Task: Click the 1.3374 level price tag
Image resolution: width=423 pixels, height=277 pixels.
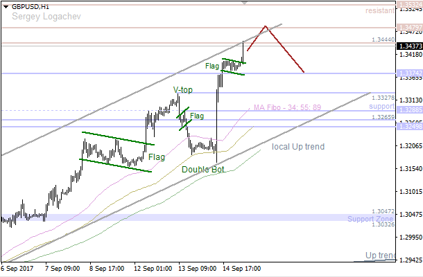Action: (408, 73)
